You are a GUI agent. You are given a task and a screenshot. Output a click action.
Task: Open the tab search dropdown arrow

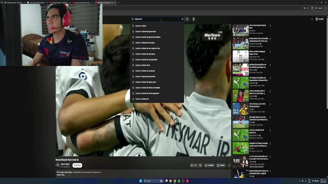point(2,3)
